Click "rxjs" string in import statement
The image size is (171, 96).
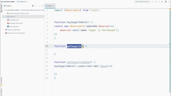pos(94,10)
